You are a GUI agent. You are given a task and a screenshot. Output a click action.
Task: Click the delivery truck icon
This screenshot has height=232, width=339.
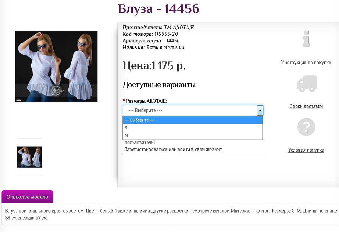coord(307,84)
